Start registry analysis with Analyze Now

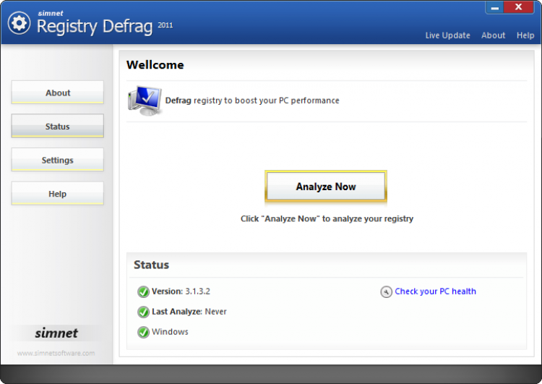[x=326, y=187]
